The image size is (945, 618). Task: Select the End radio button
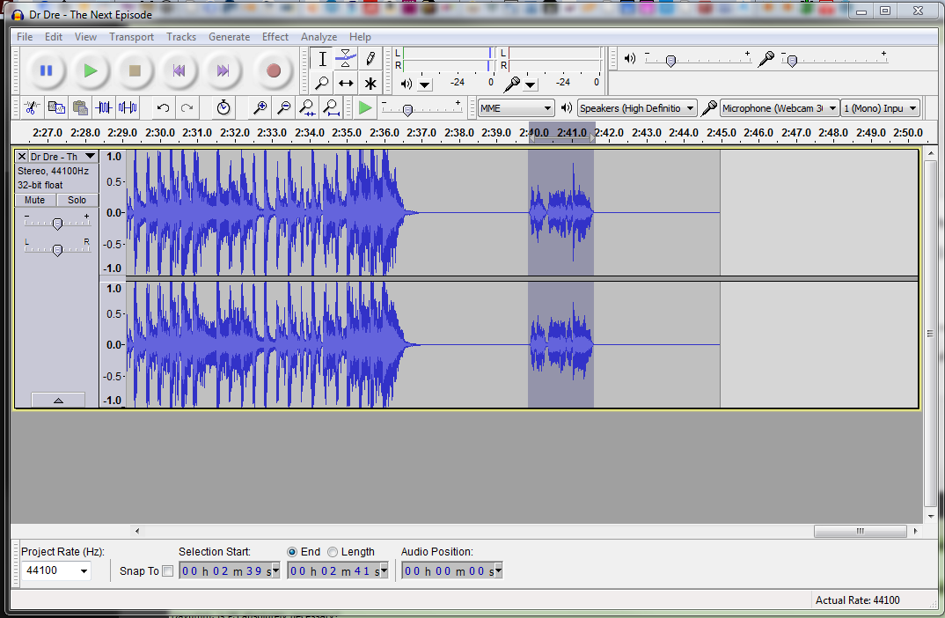tap(292, 552)
